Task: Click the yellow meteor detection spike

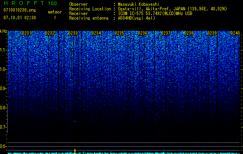Action: point(75,151)
